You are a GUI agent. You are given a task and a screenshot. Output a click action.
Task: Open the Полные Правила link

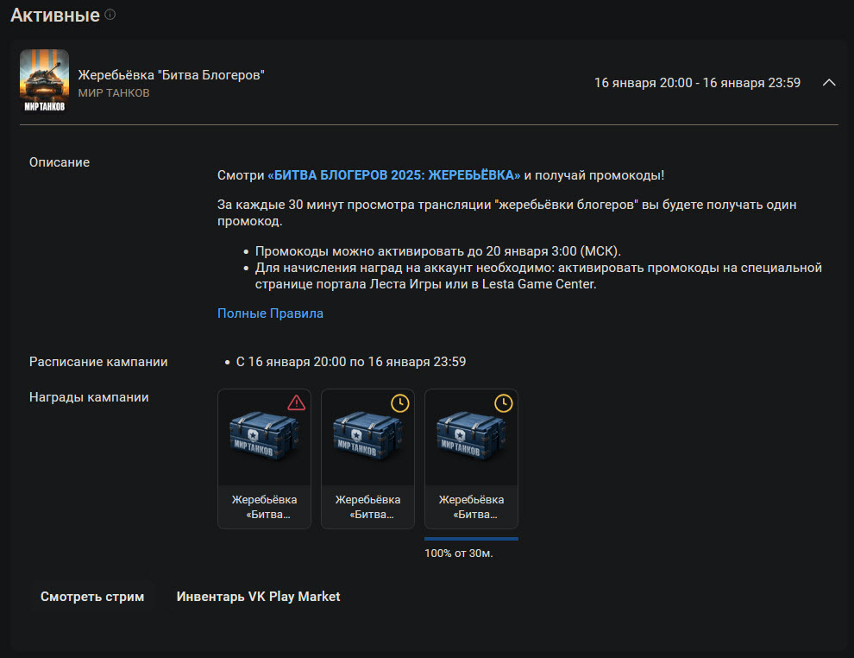coord(270,313)
